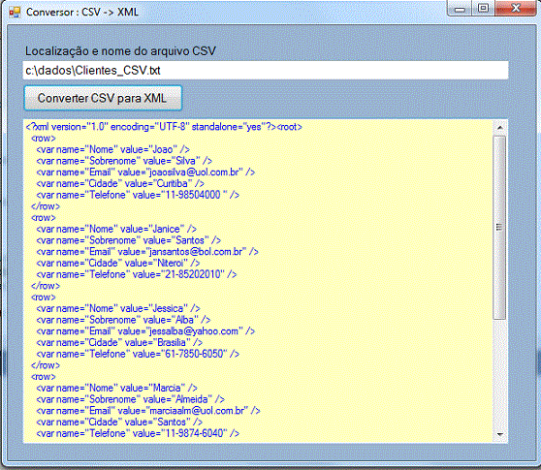Screen dimensions: 541x470
Task: Minimize the Conversor window
Action: tap(461, 9)
